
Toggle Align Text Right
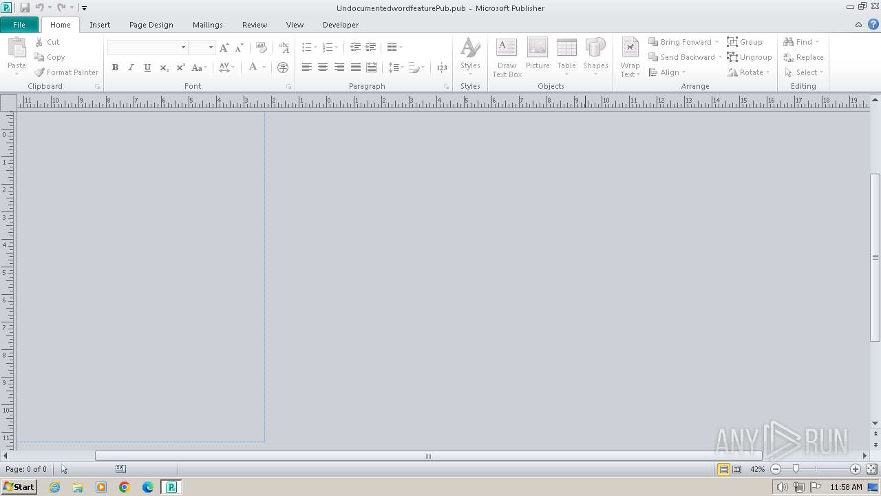(x=339, y=68)
